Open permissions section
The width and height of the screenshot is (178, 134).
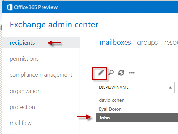click(x=24, y=59)
